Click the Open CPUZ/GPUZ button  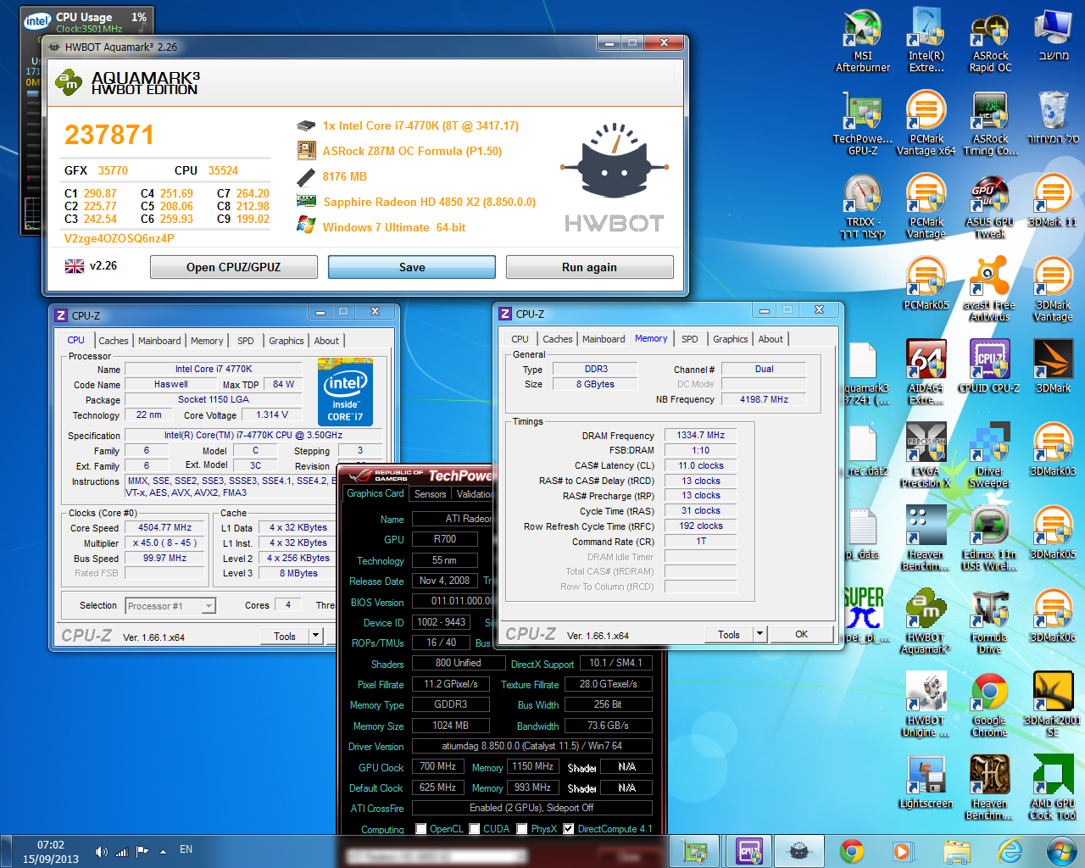click(x=234, y=267)
